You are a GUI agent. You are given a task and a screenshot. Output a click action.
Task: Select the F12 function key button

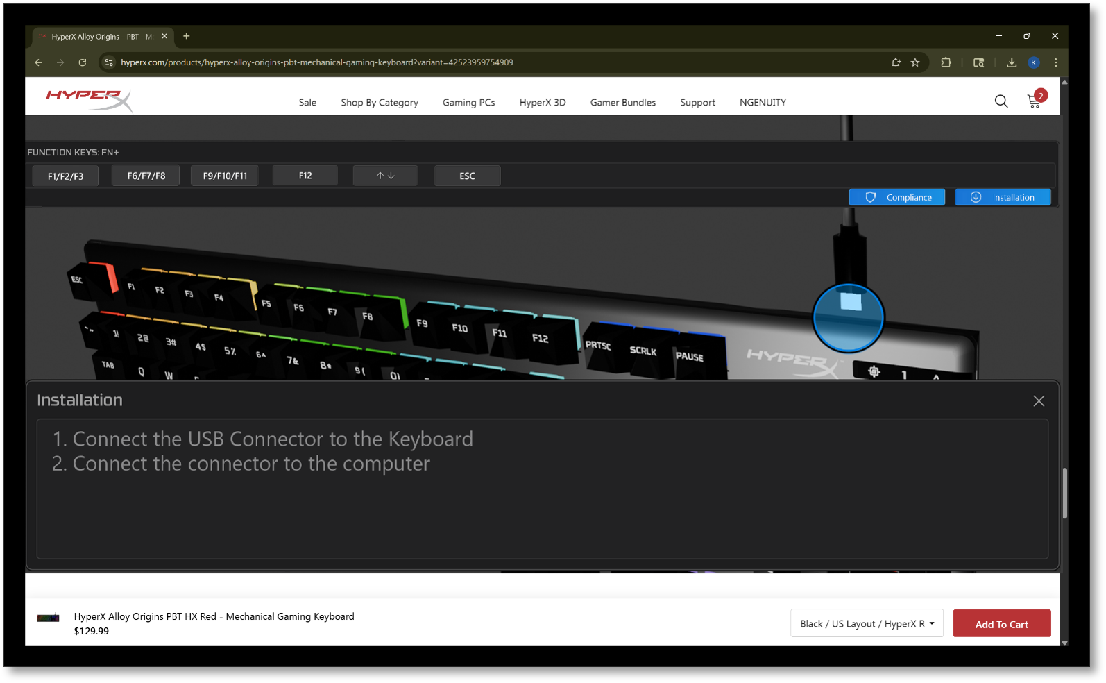[x=305, y=176]
